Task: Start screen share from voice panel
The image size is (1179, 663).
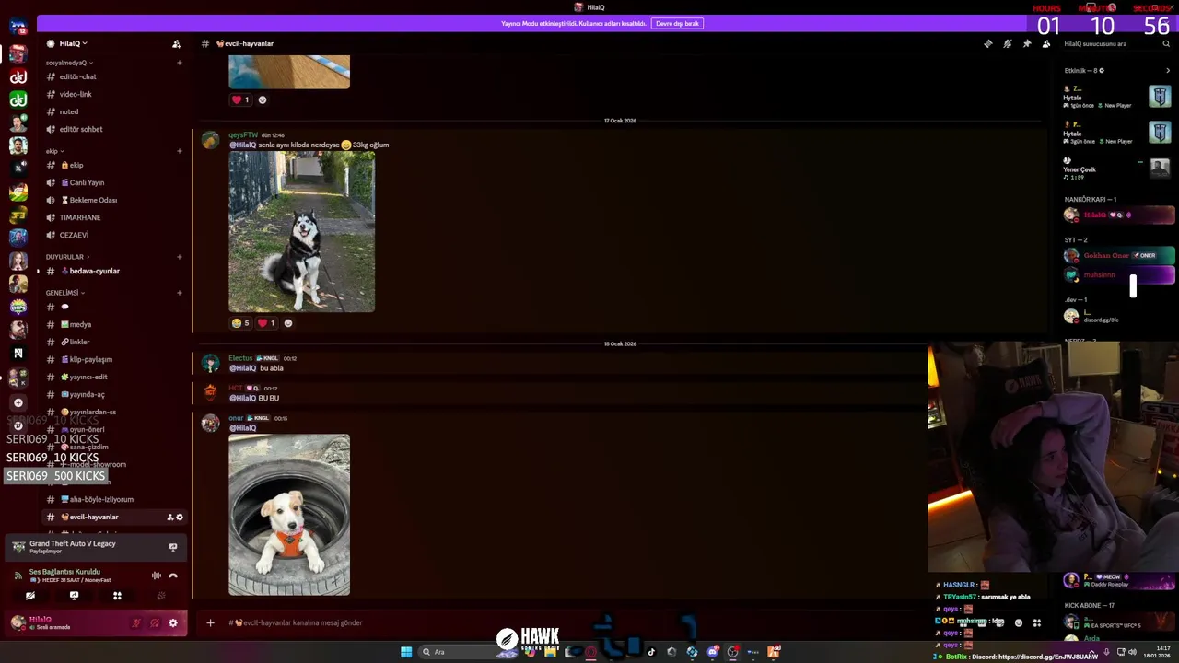Action: pyautogui.click(x=74, y=596)
